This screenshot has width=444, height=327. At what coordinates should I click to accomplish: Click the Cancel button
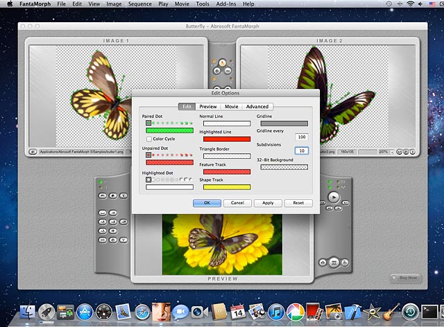click(x=237, y=203)
